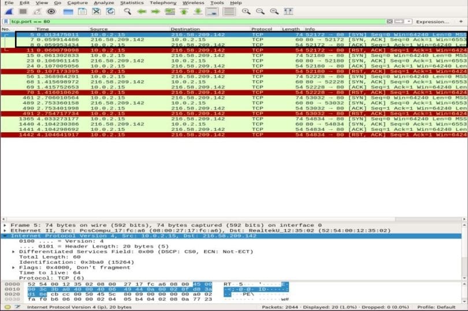Jump to the last packet
This screenshot has width=468, height=311.
click(x=198, y=12)
